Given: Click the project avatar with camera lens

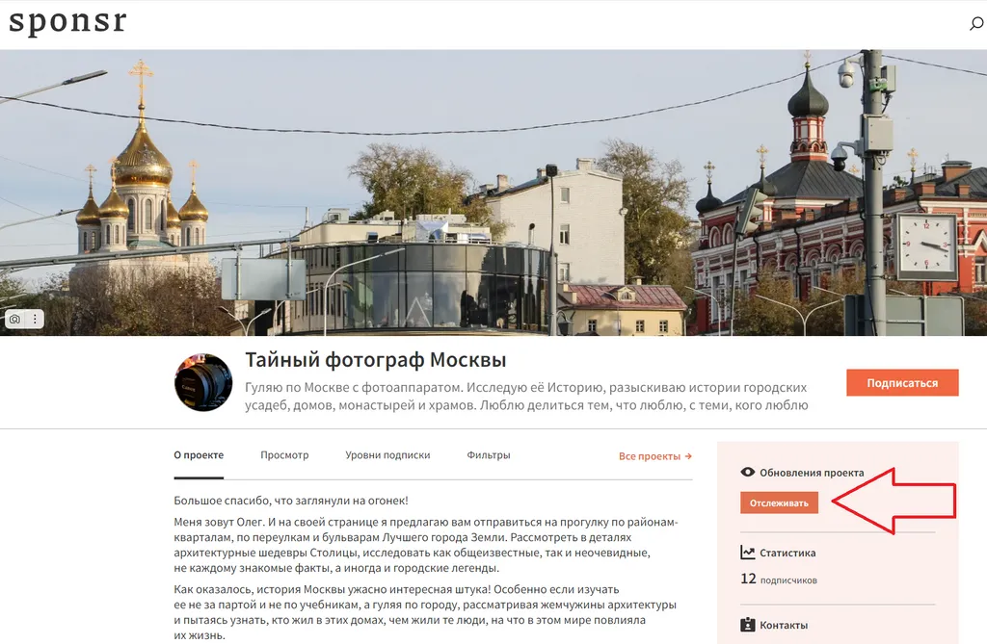Looking at the screenshot, I should pyautogui.click(x=203, y=382).
